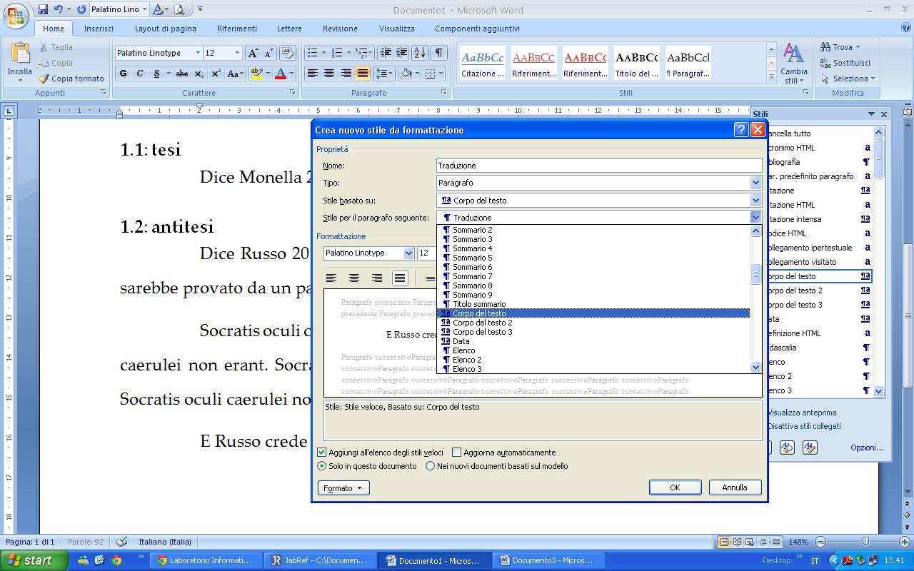The width and height of the screenshot is (914, 571).
Task: Click Copia formato painter
Action: tap(71, 79)
